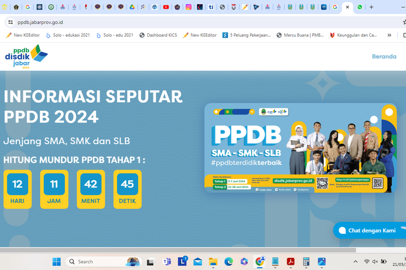Viewport: 406px width, 270px height.
Task: Open File Explorer from taskbar
Action: pyautogui.click(x=213, y=262)
